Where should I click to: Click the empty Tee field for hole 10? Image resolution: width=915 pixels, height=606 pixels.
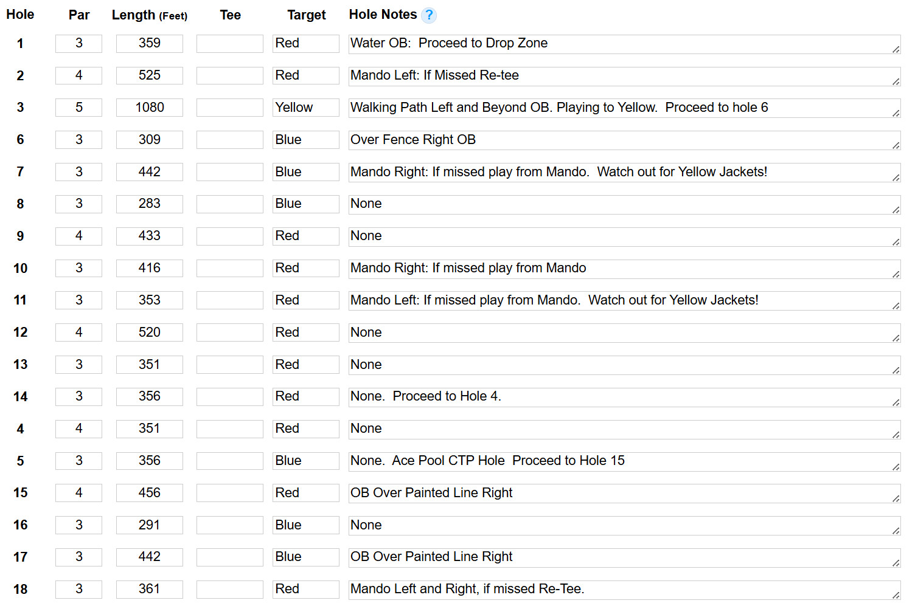(x=230, y=268)
